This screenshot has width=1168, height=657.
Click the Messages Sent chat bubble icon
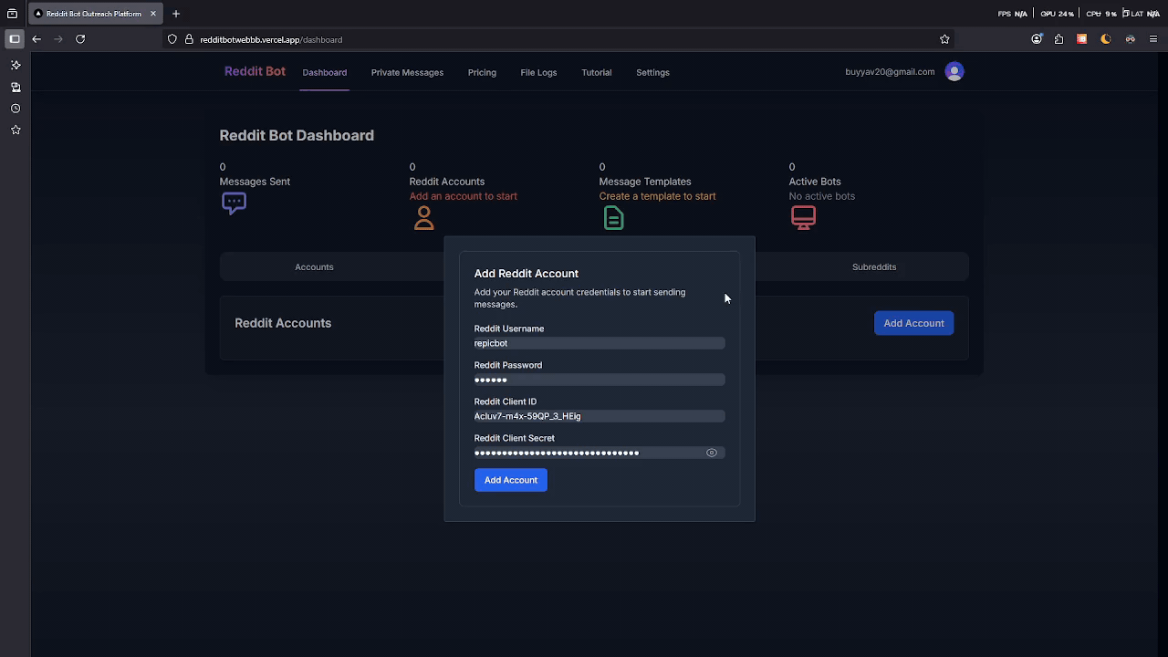tap(234, 203)
